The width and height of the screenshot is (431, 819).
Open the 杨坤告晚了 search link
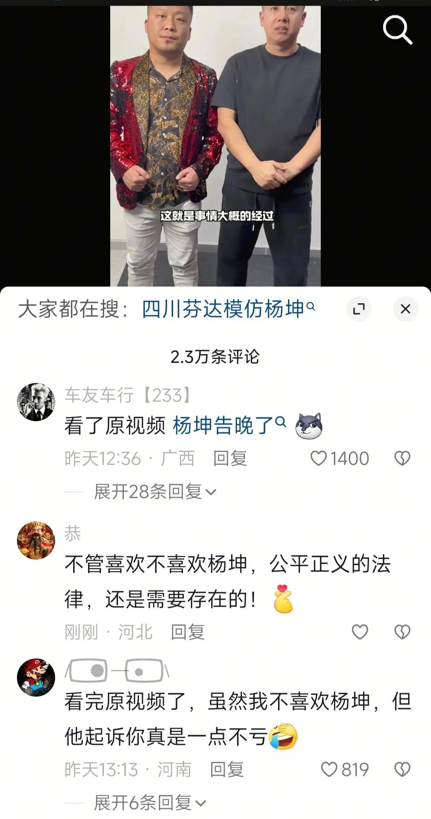pos(229,425)
